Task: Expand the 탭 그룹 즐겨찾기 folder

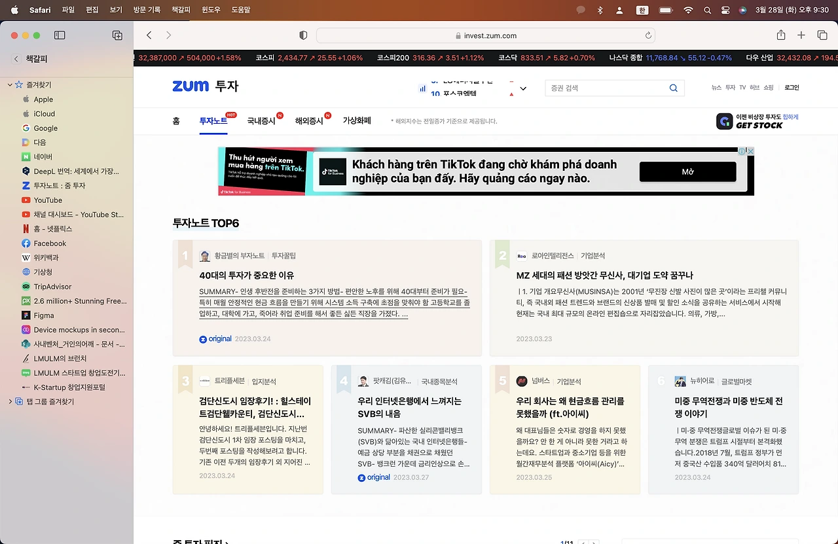Action: pyautogui.click(x=10, y=401)
